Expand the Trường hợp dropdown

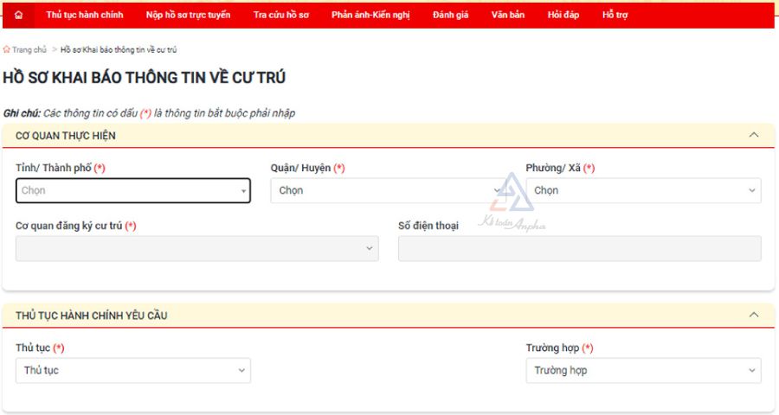click(643, 371)
